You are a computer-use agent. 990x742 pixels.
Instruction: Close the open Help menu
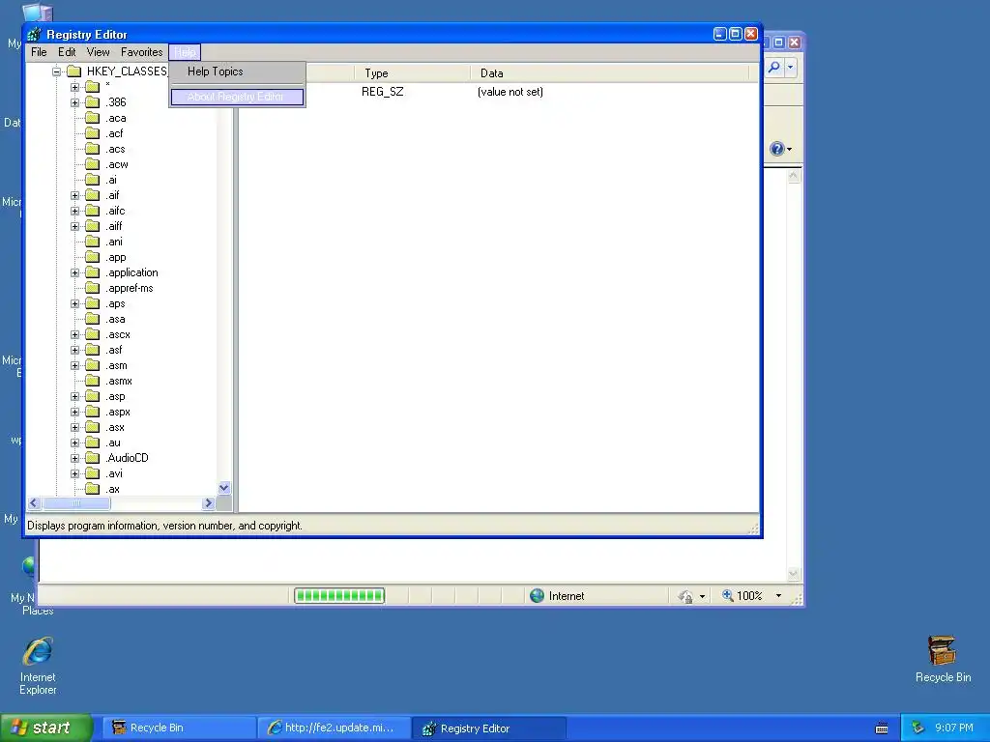pos(185,52)
